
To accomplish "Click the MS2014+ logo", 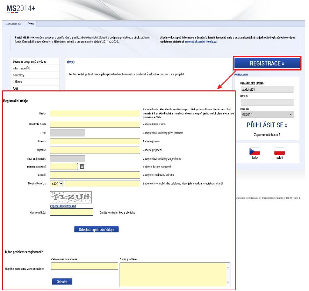I will pos(21,9).
